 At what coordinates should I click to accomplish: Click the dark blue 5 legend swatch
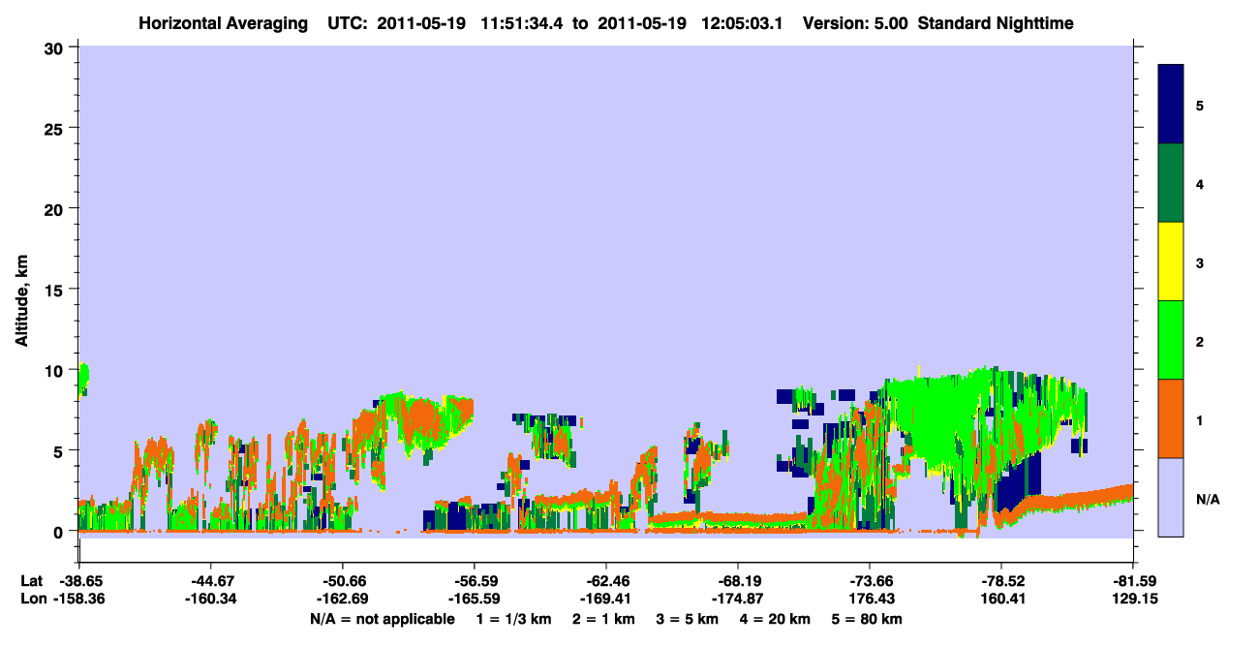coord(1171,105)
